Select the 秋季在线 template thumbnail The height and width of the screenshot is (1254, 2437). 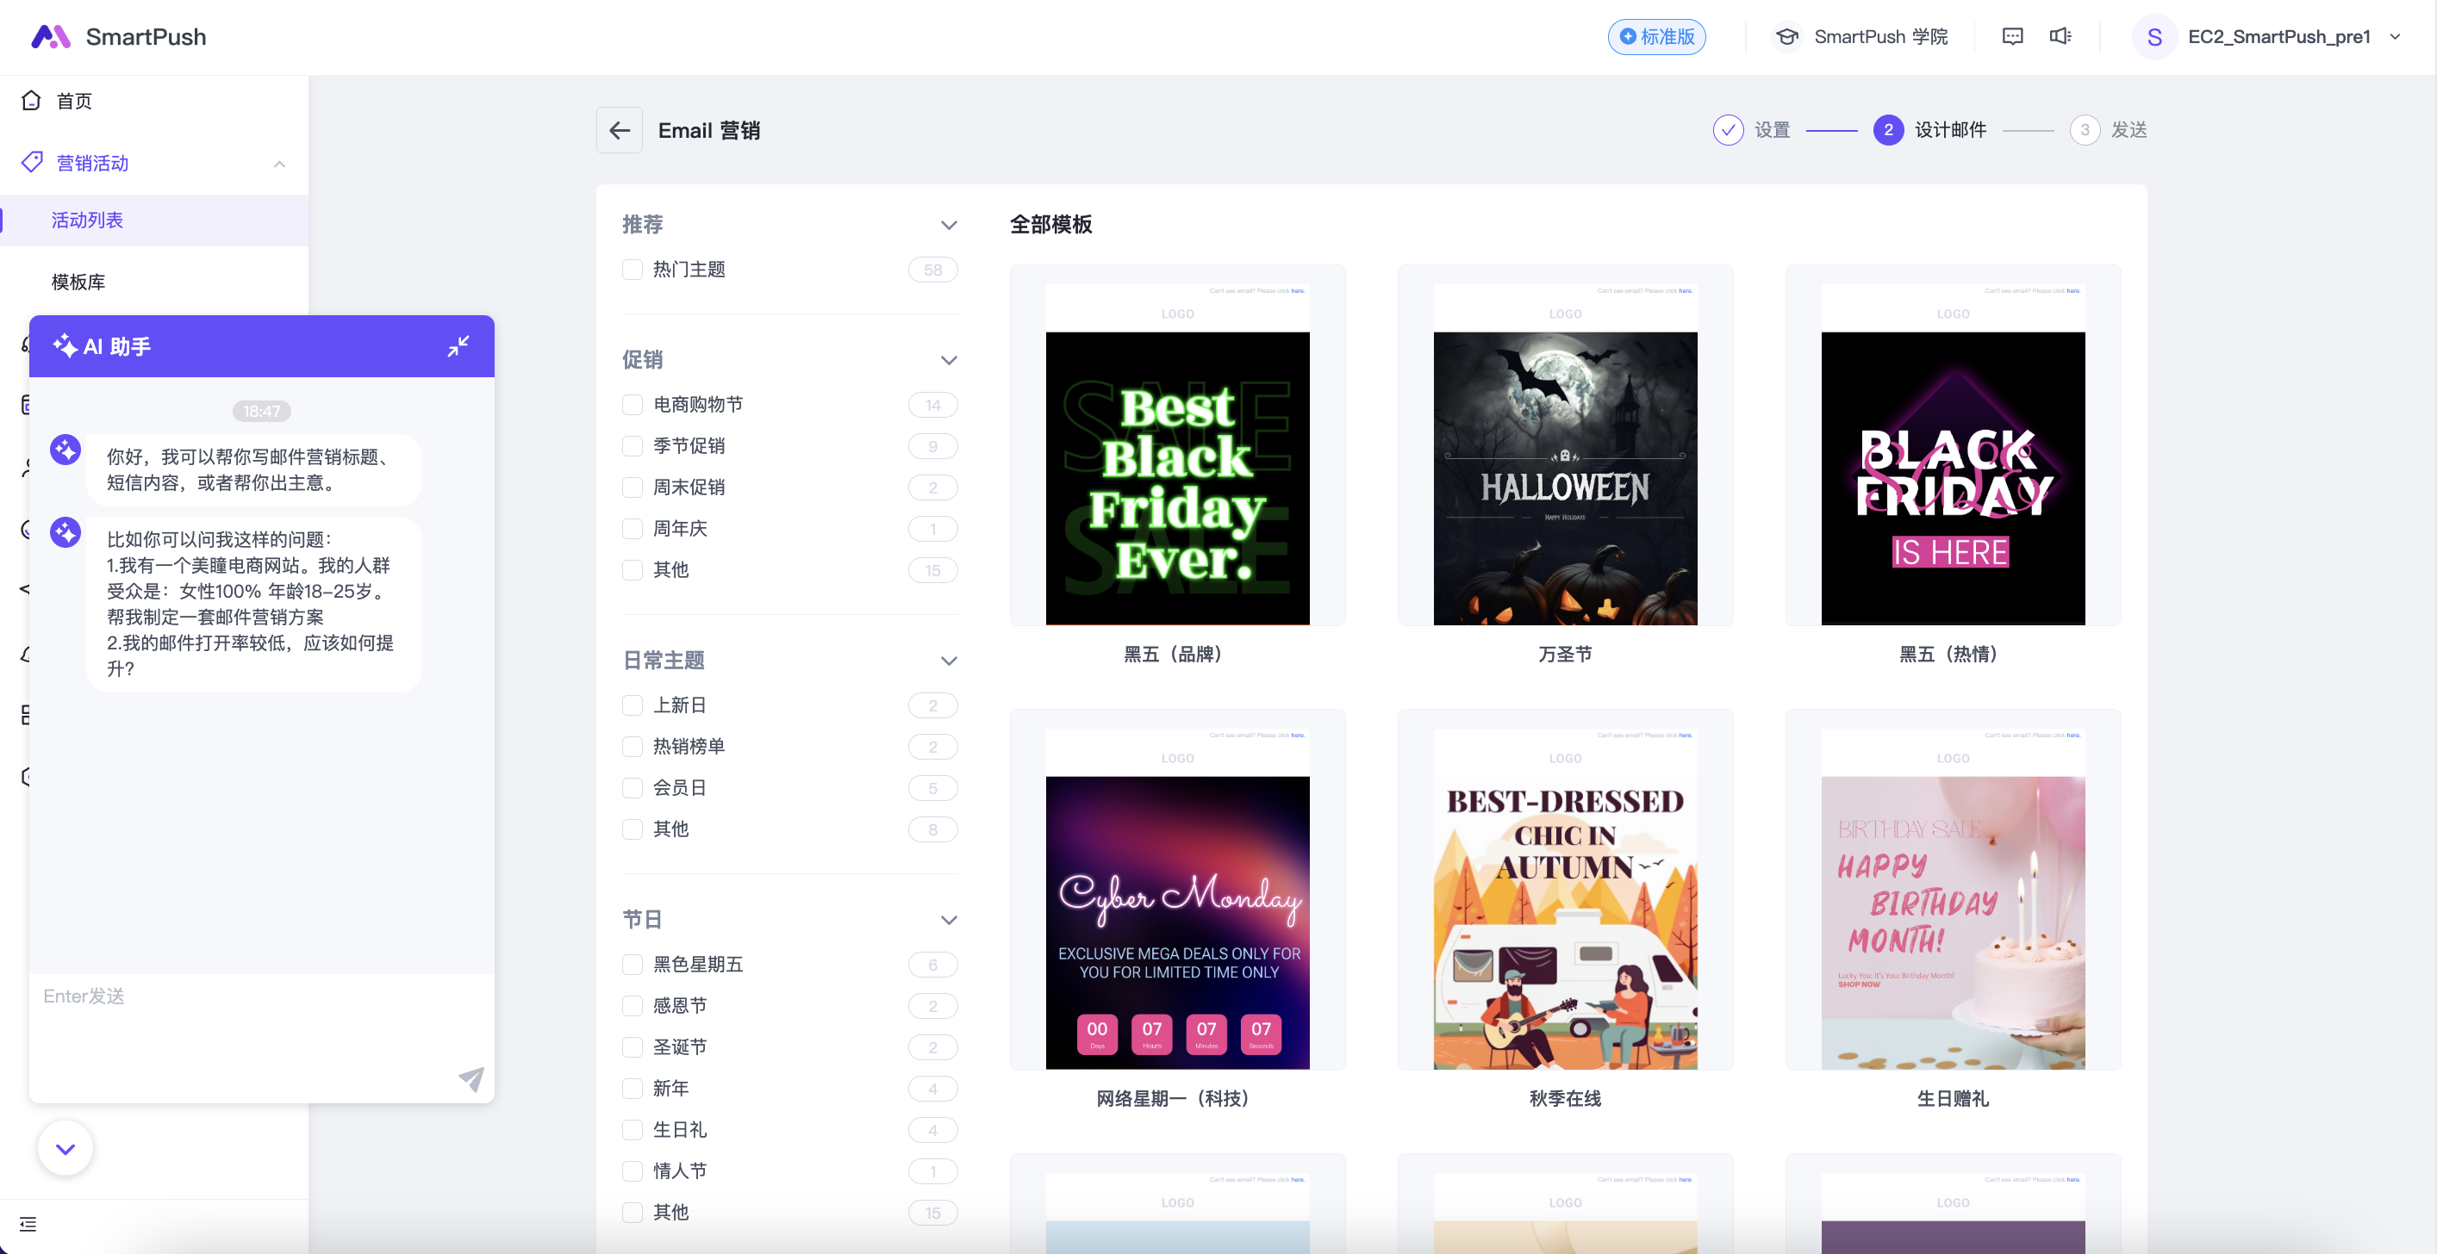[1565, 890]
